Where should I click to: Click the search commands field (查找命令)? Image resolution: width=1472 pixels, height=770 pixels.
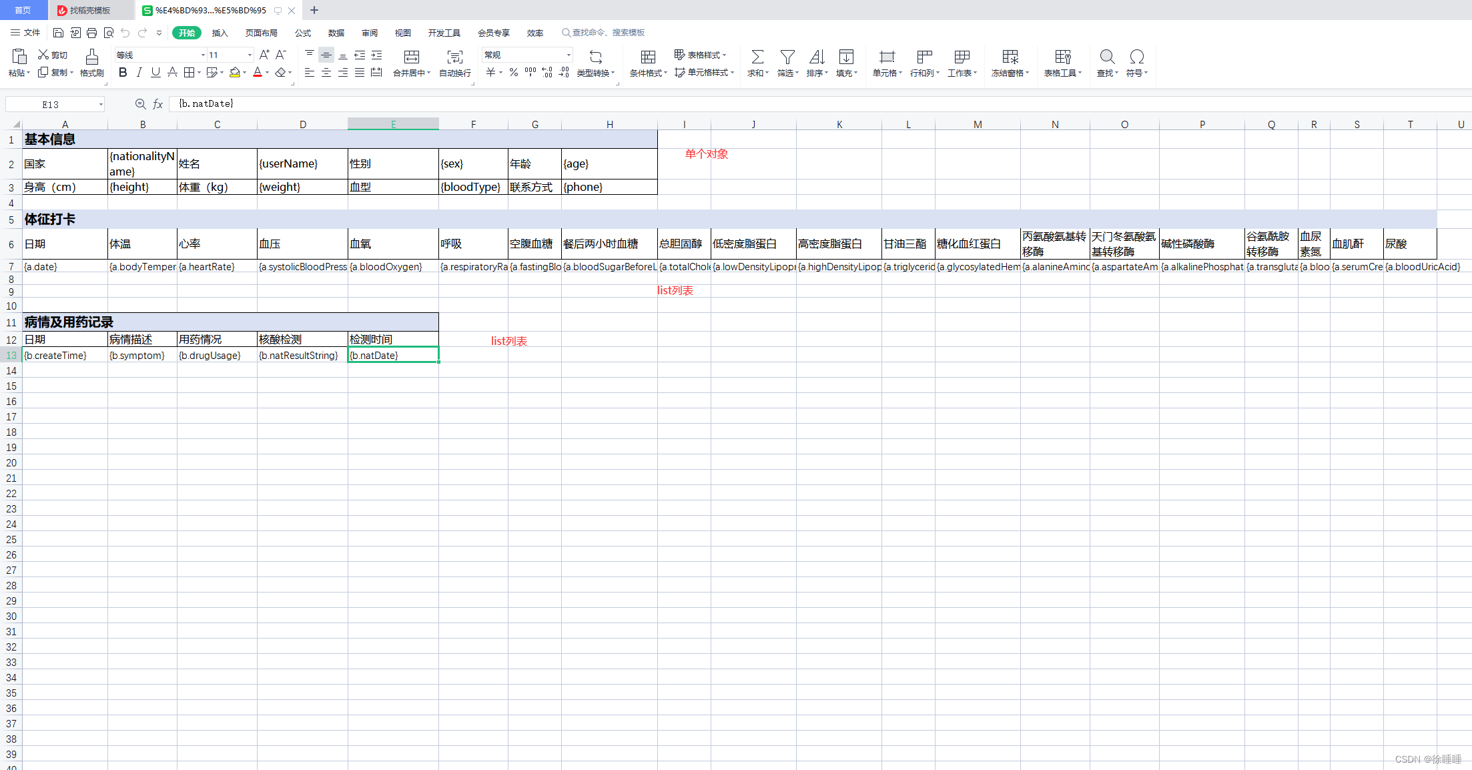(603, 33)
